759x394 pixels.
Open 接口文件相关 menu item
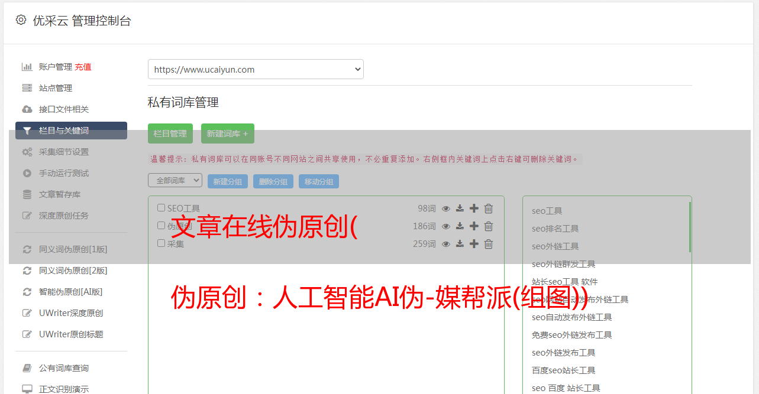pos(64,109)
